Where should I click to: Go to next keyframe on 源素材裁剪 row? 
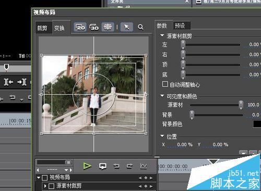pyautogui.click(x=151, y=186)
